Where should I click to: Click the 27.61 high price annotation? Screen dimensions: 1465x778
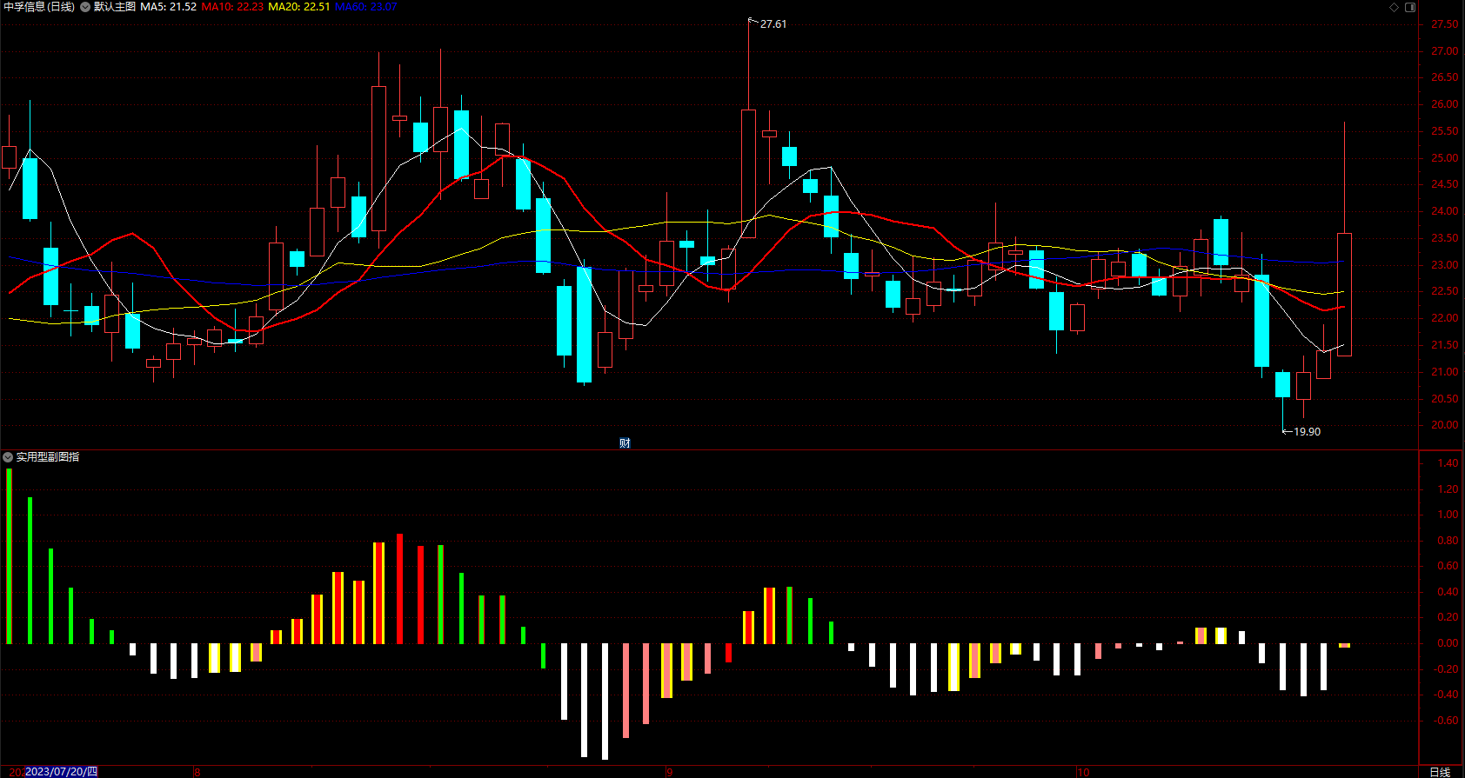(x=773, y=24)
